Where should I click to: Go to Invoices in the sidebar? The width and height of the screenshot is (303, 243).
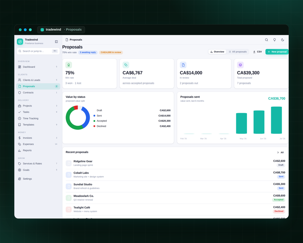38,138
